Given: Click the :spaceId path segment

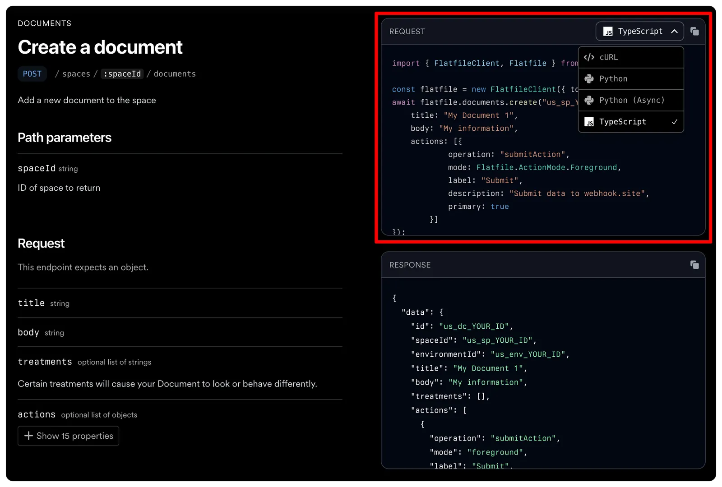Looking at the screenshot, I should pos(122,74).
